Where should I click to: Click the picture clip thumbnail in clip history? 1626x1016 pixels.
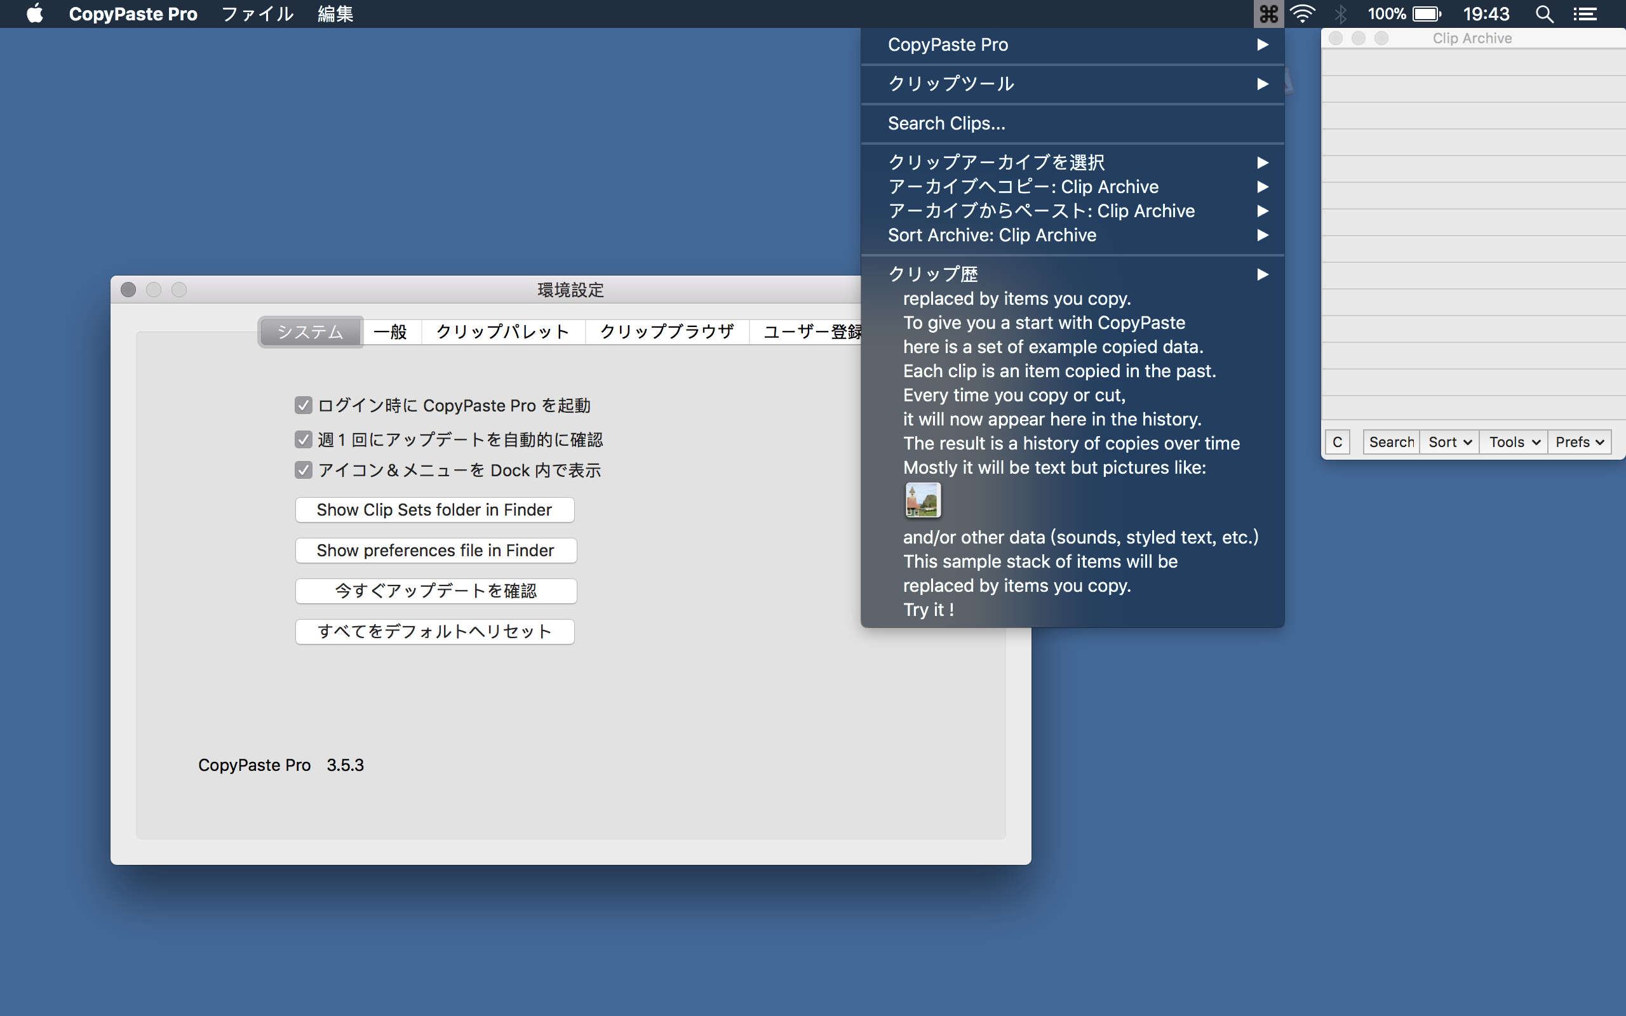922,500
